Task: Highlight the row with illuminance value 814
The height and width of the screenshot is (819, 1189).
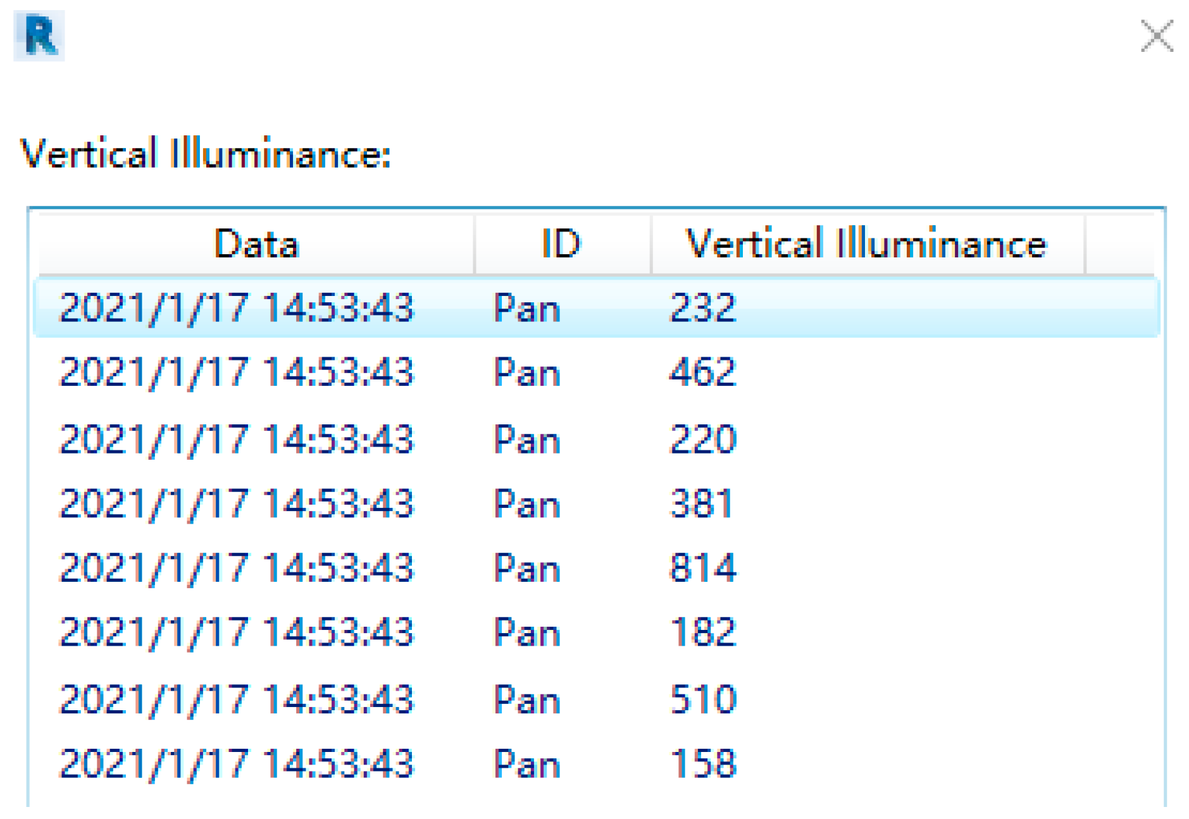Action: click(703, 567)
